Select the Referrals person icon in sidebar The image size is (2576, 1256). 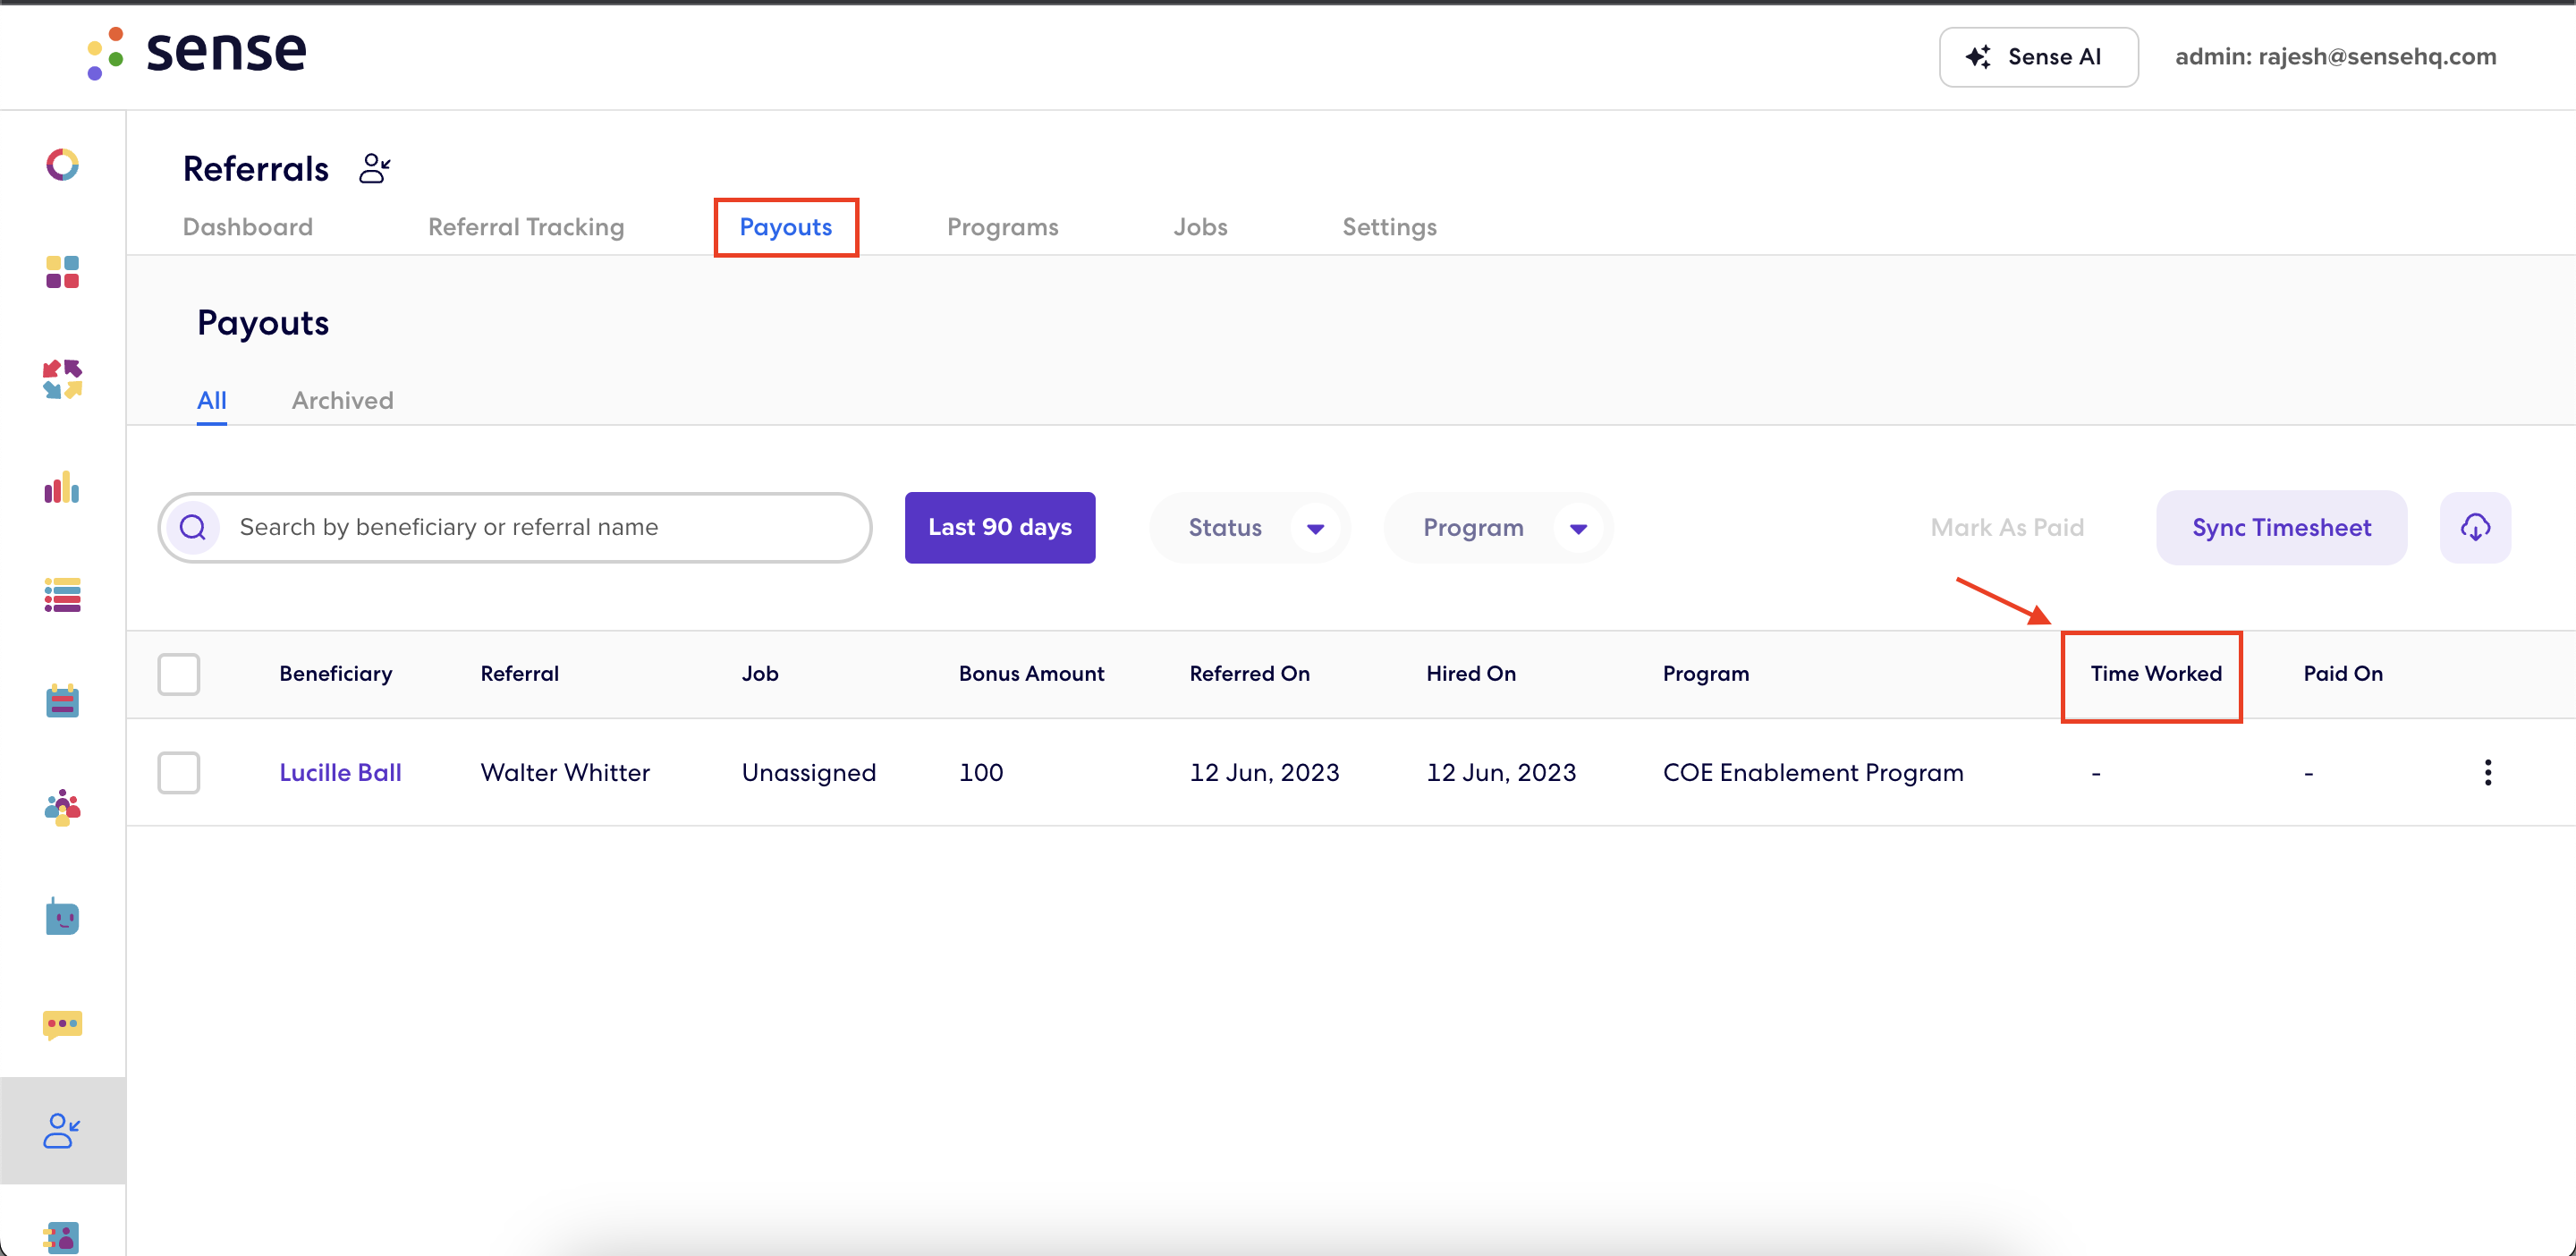tap(62, 1131)
